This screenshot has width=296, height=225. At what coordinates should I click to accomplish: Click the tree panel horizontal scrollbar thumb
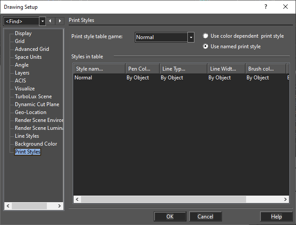click(x=29, y=206)
